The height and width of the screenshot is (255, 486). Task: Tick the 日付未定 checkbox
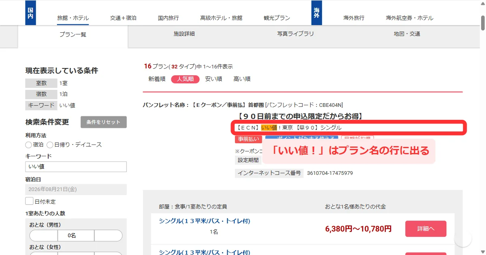[x=29, y=201]
